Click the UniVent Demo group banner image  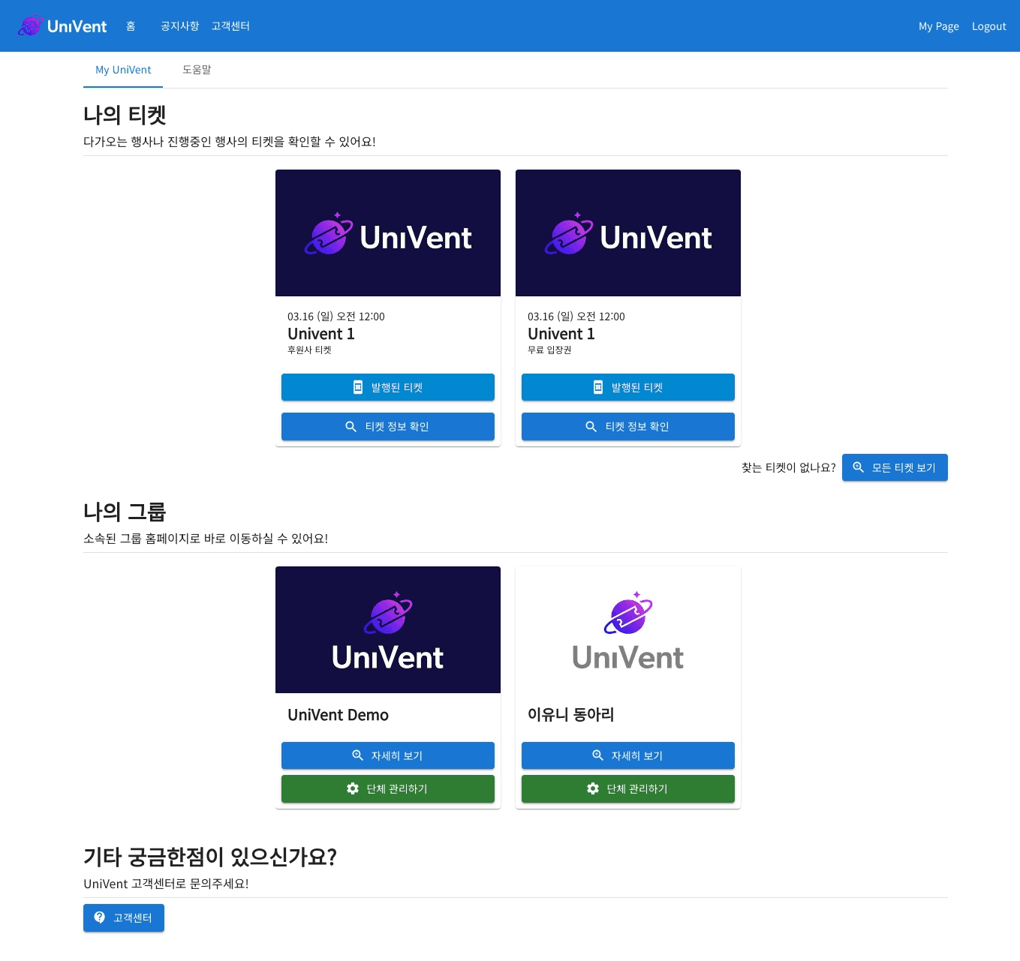pos(388,629)
